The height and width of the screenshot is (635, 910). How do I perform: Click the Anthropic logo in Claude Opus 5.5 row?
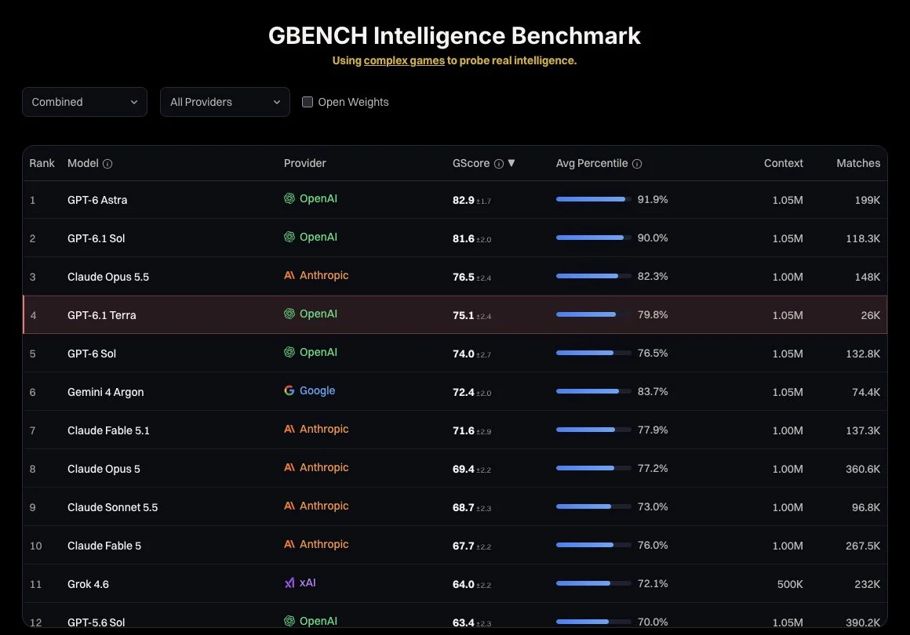tap(289, 275)
